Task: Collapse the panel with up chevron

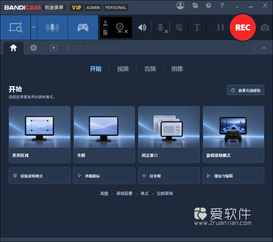Action: click(264, 48)
